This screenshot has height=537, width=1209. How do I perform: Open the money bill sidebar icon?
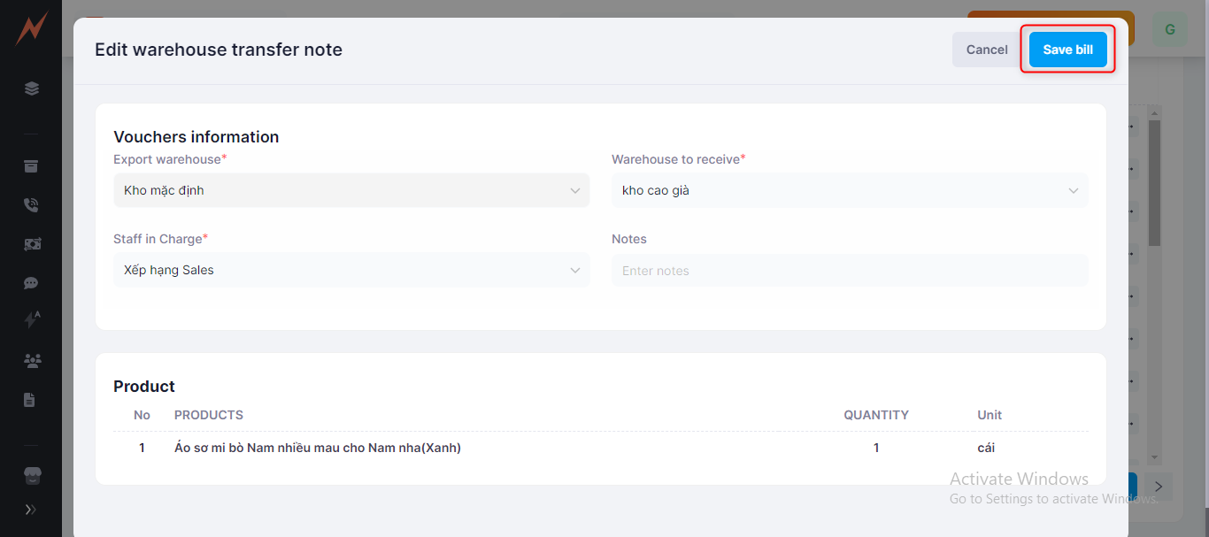click(x=31, y=244)
